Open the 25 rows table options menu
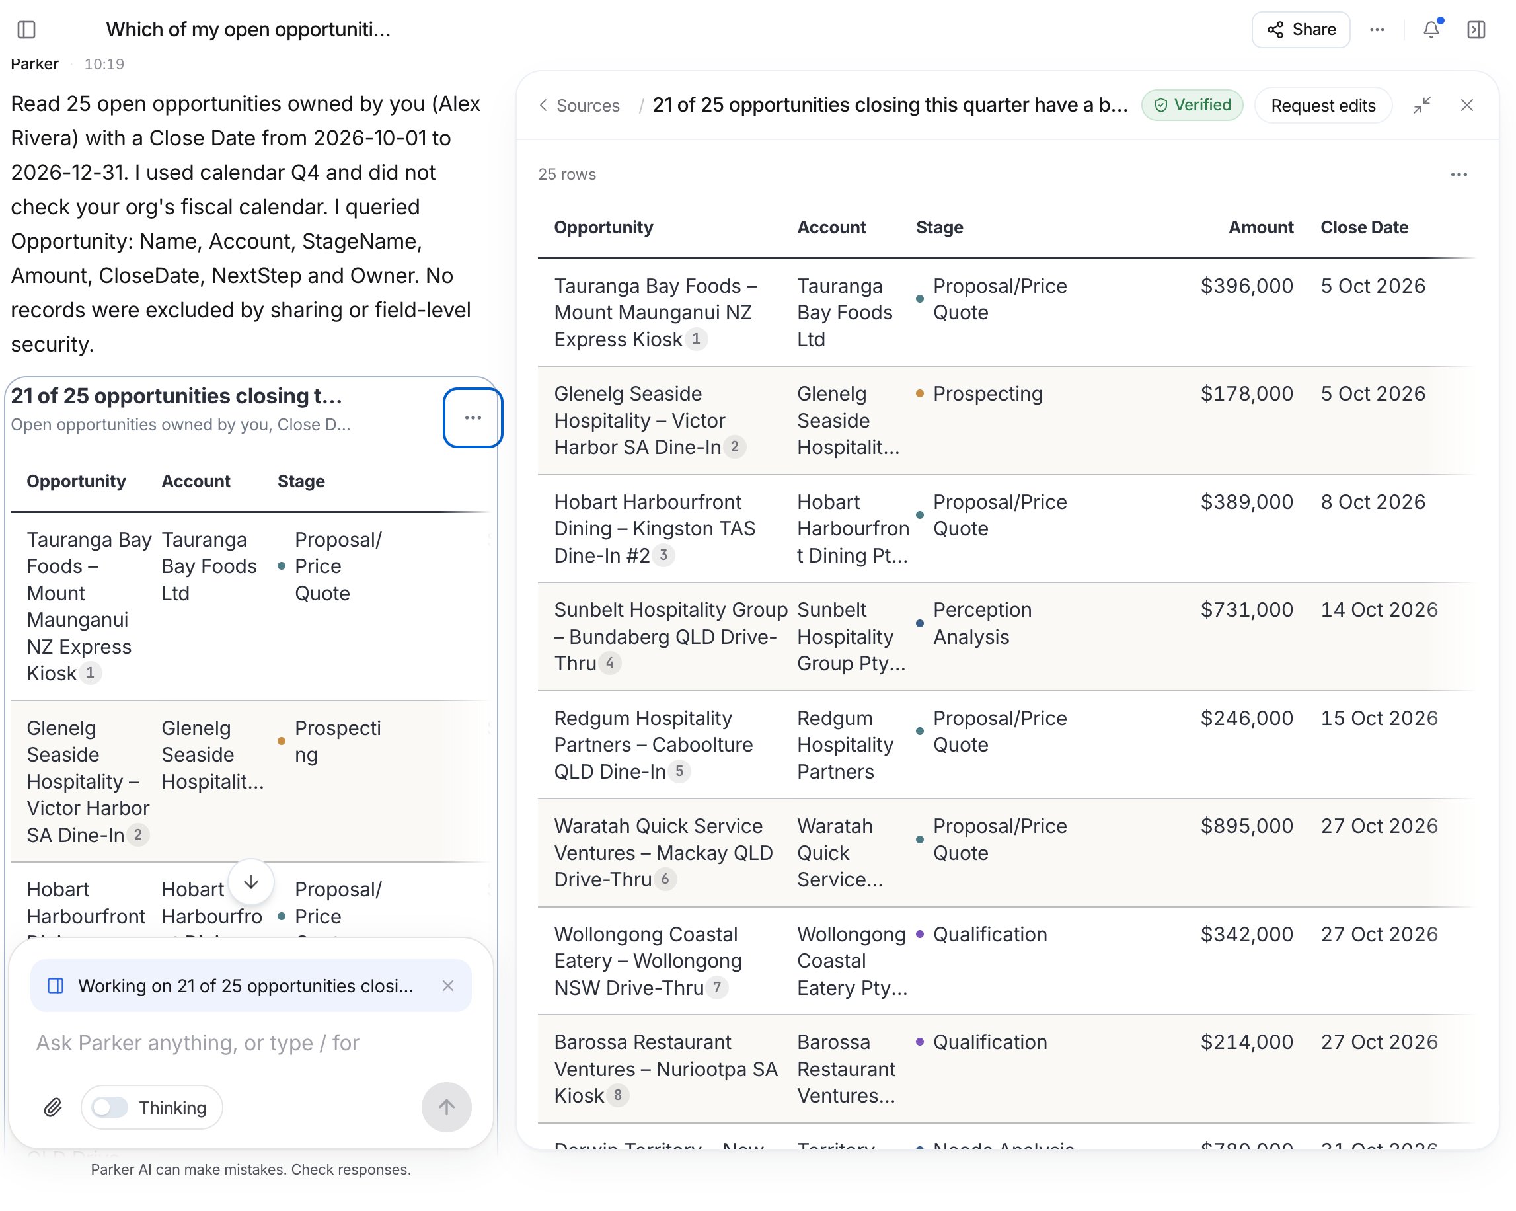The height and width of the screenshot is (1211, 1516). 1459,175
